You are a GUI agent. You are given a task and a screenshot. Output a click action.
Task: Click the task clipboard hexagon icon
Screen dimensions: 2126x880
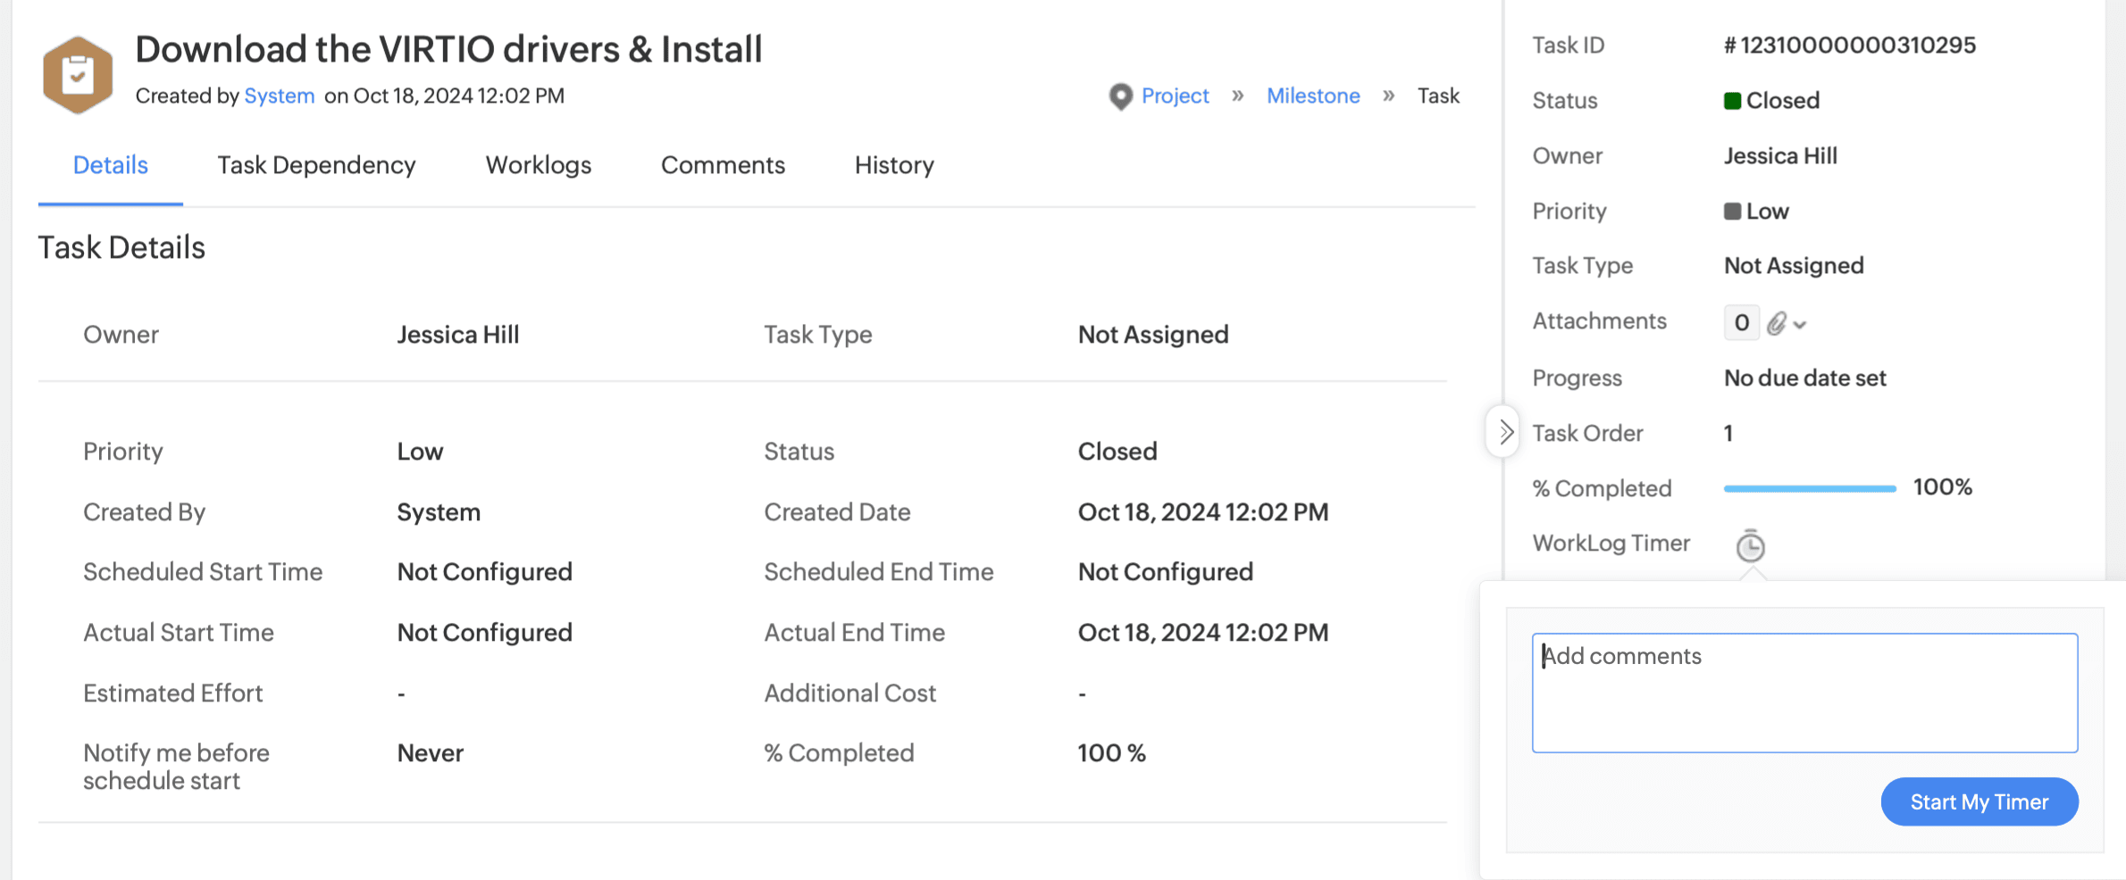point(78,75)
